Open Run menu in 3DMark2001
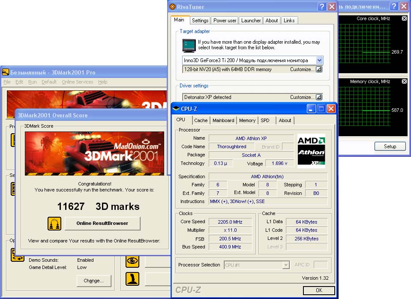Image resolution: width=411 pixels, height=299 pixels. click(33, 82)
